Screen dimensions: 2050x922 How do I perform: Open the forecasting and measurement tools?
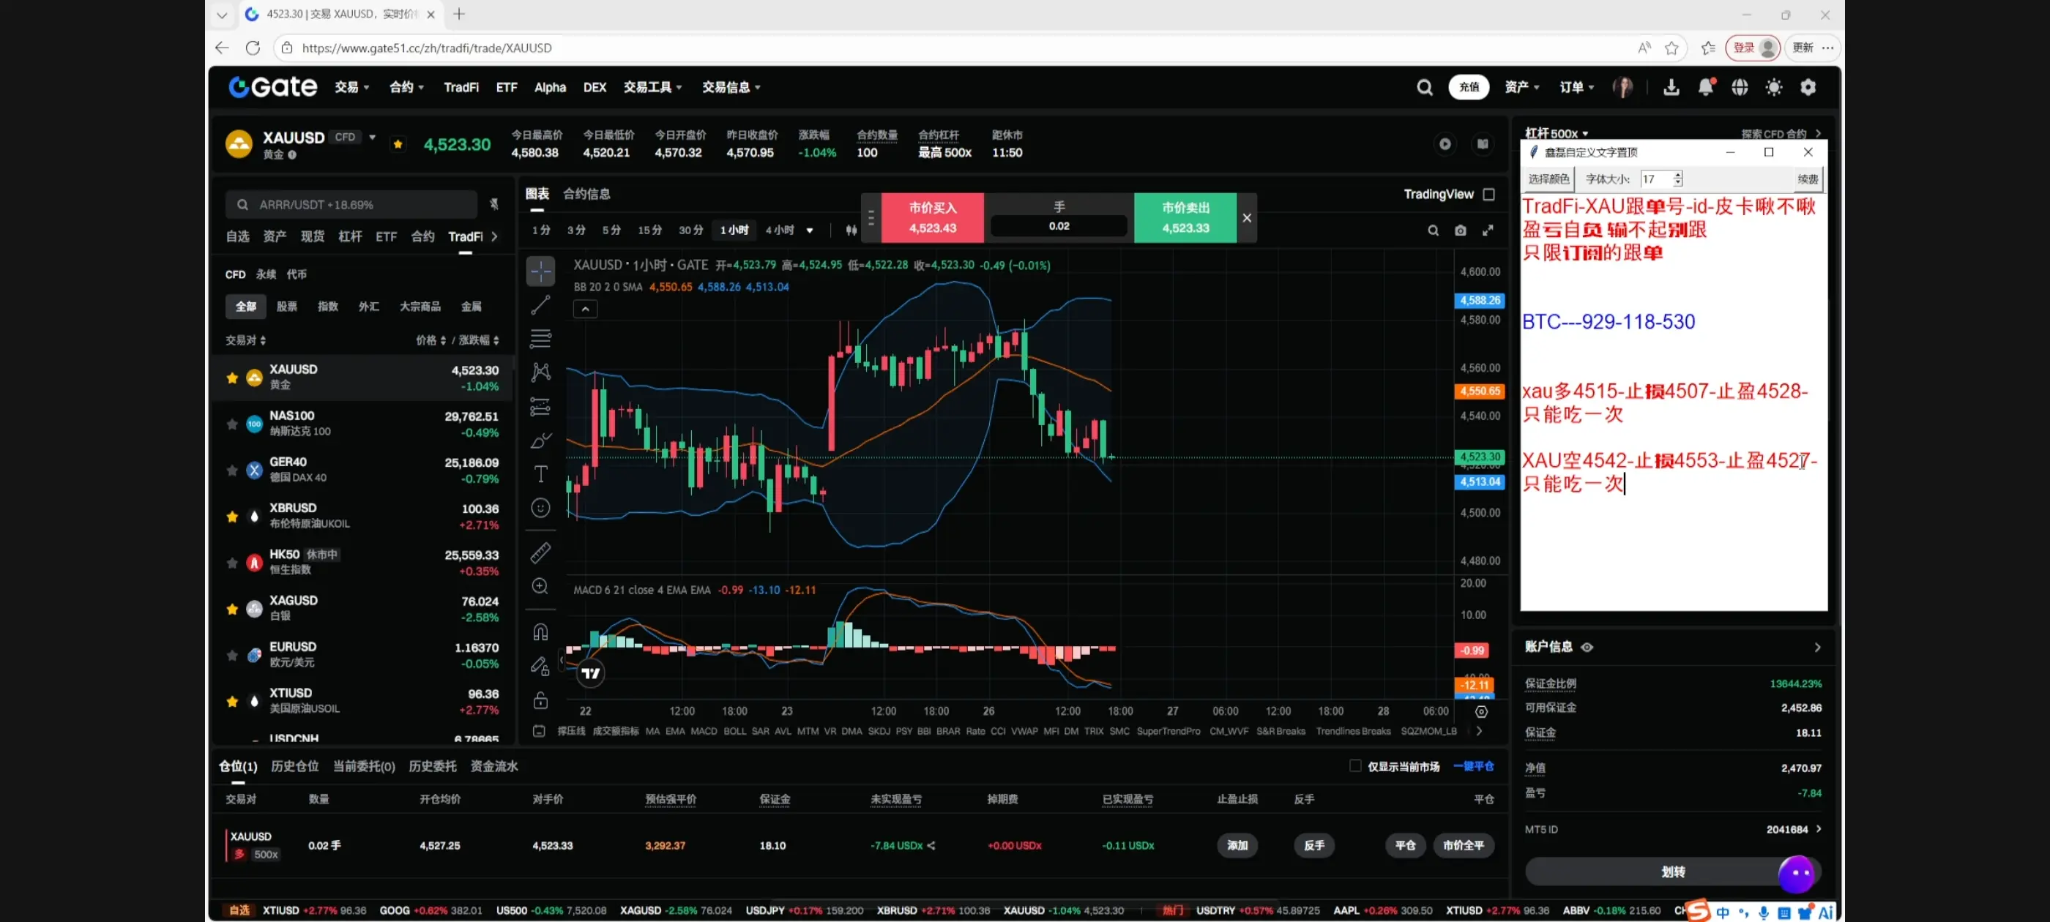tap(540, 407)
